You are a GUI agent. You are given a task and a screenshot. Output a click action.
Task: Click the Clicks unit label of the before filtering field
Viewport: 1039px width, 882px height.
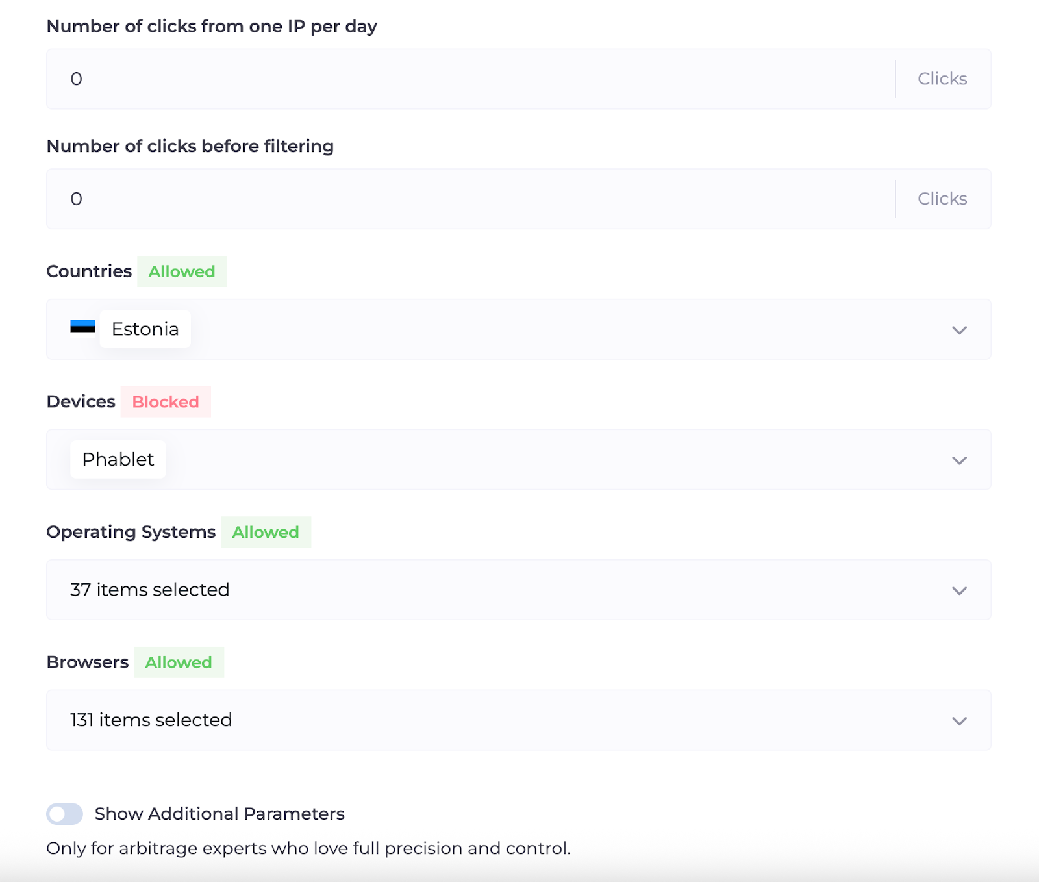tap(942, 199)
